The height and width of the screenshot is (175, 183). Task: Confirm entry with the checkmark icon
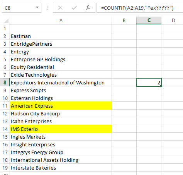point(74,8)
